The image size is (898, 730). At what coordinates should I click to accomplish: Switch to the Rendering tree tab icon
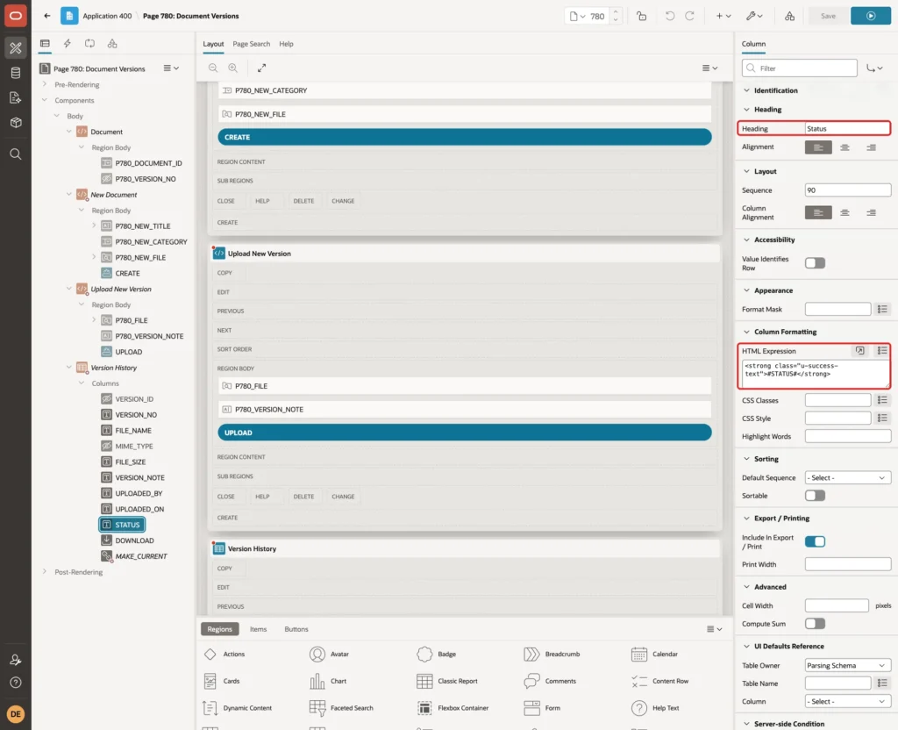pyautogui.click(x=45, y=44)
